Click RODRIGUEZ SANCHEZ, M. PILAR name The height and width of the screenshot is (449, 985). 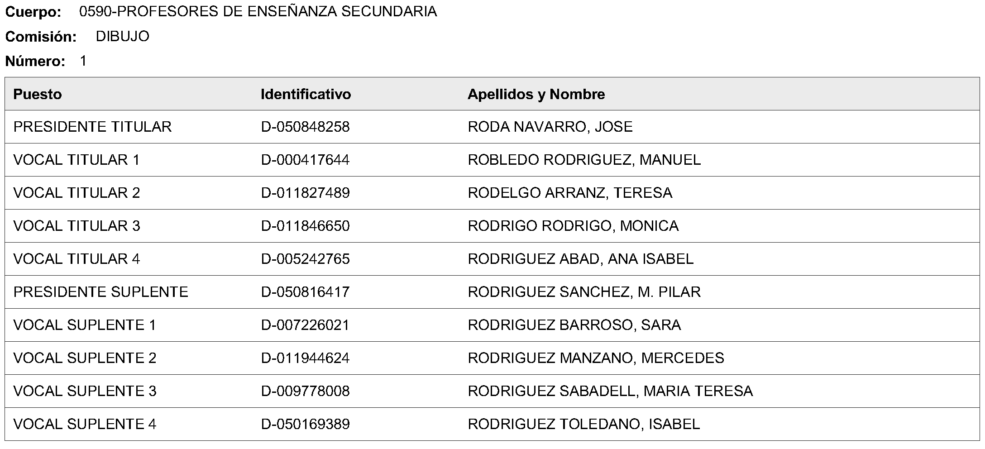click(584, 292)
